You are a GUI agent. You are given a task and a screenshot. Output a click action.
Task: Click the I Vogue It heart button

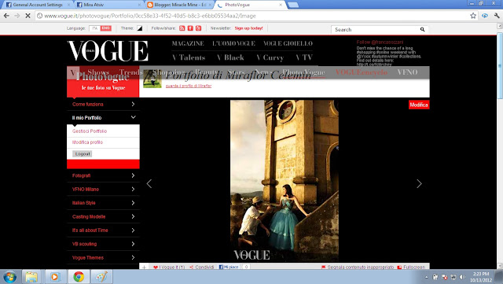pyautogui.click(x=169, y=267)
